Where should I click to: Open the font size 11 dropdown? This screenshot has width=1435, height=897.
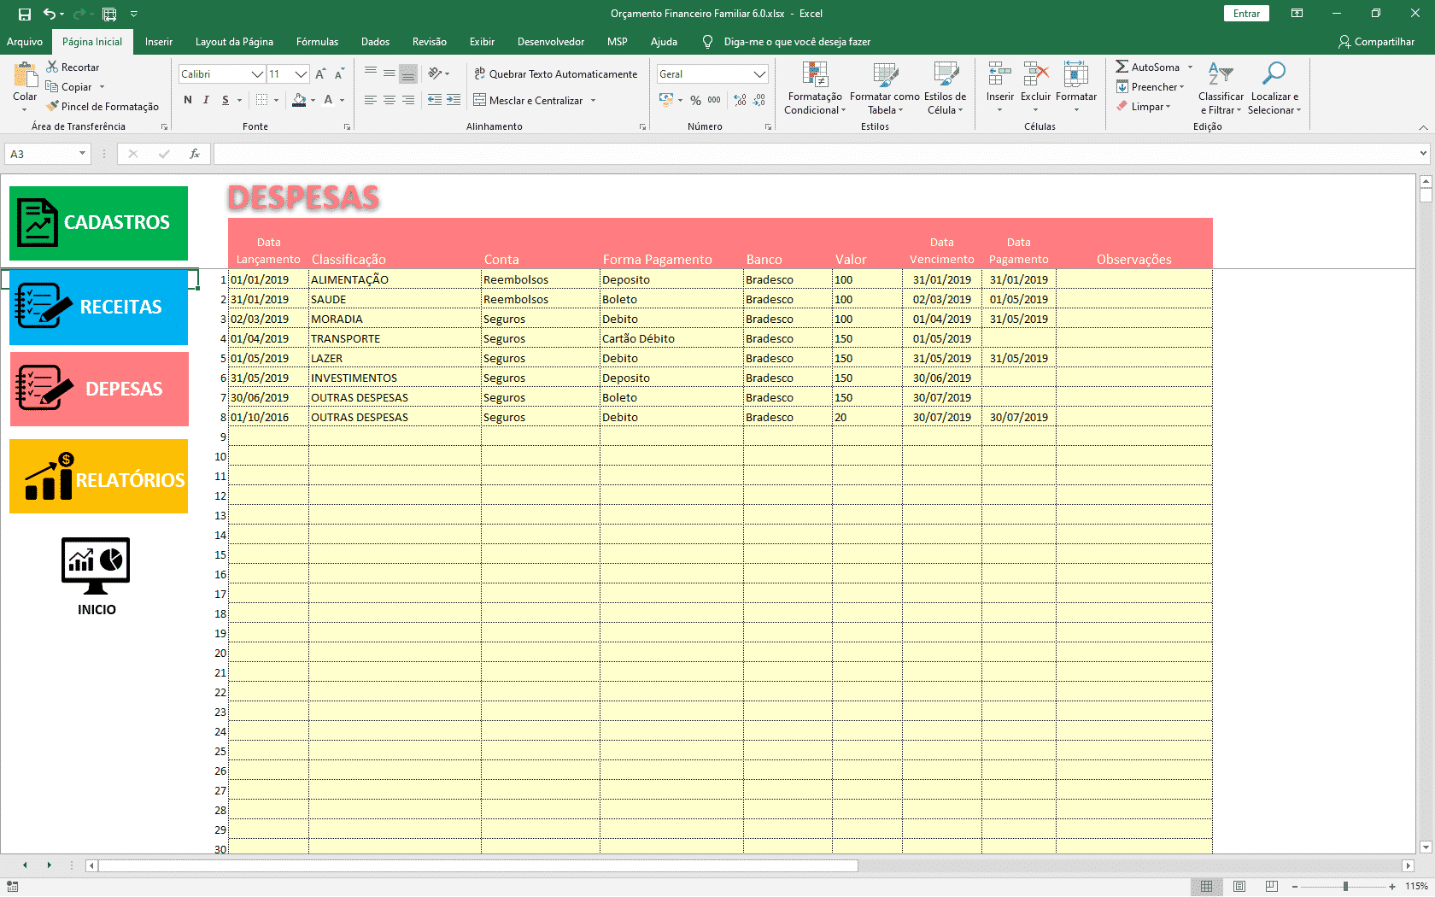coord(301,74)
